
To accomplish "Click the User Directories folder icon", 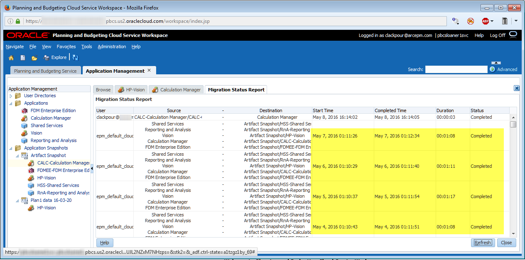I will (x=18, y=96).
